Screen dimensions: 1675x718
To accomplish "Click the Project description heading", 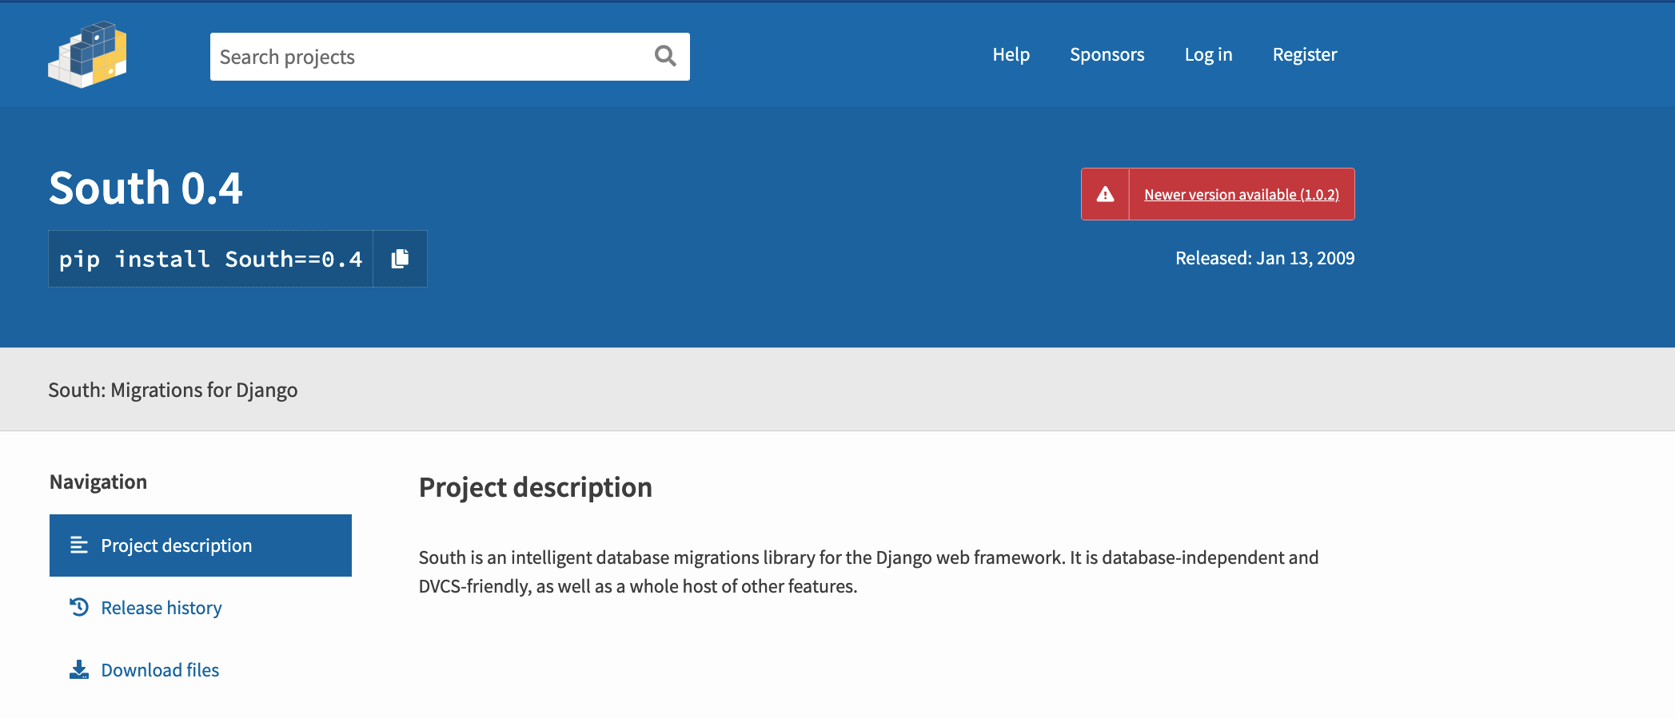I will pos(535,487).
